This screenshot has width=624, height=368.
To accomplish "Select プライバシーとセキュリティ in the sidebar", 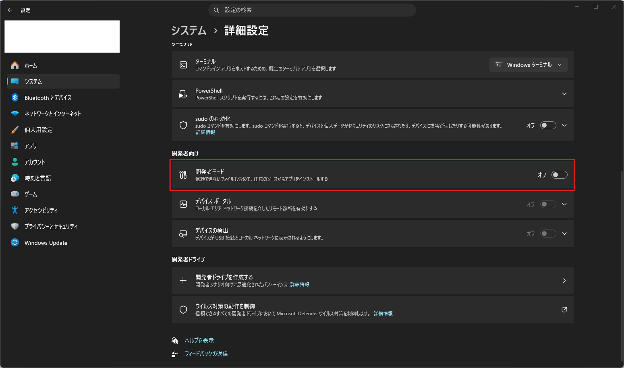I will 51,226.
